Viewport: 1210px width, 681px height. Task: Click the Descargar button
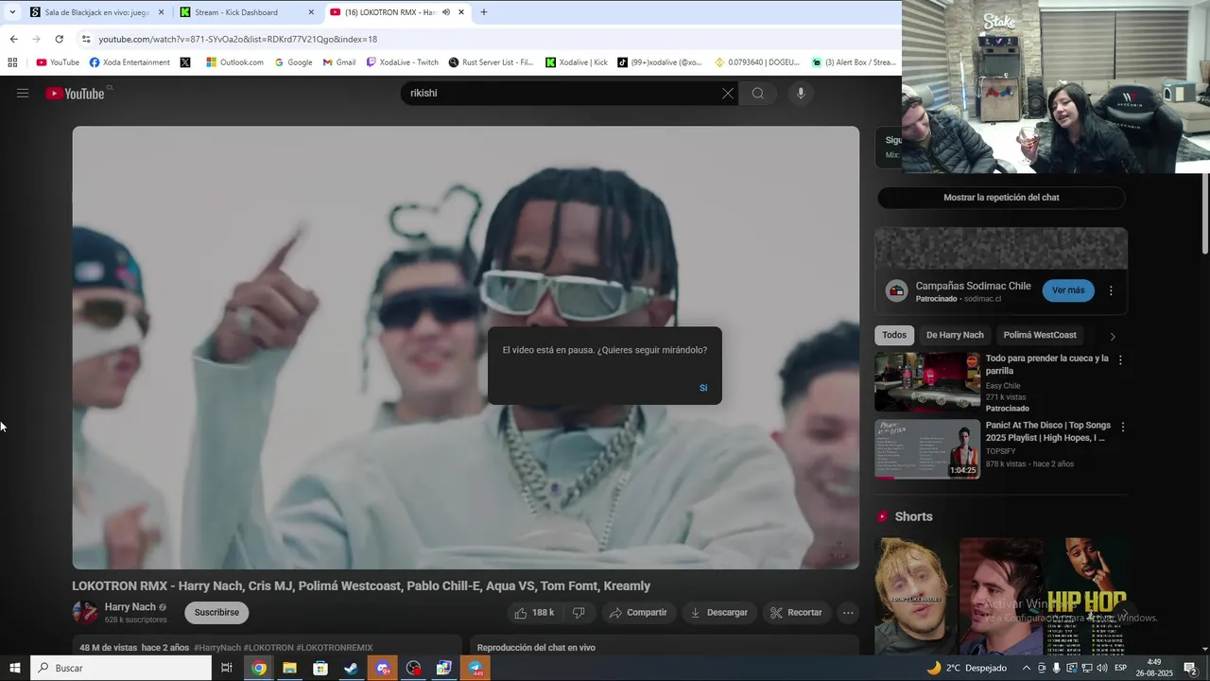coord(719,612)
